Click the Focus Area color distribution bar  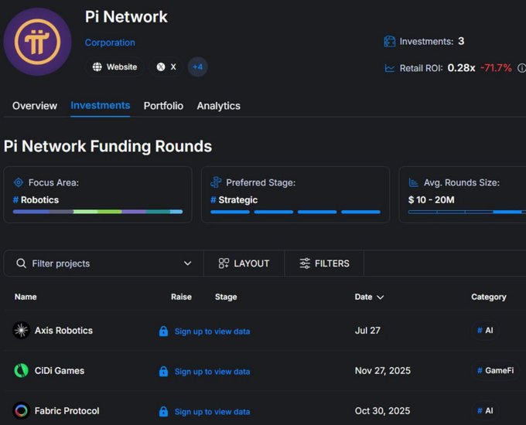pos(97,212)
